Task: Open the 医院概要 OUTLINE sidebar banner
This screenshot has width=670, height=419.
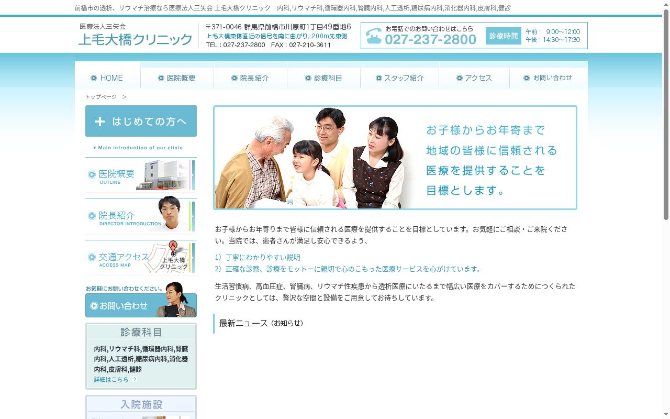Action: click(141, 175)
